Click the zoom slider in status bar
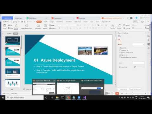Image resolution: width=152 pixels, height=114 pixels. click(132, 93)
